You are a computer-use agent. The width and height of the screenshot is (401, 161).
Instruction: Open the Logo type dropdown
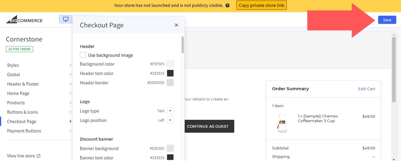pyautogui.click(x=170, y=111)
